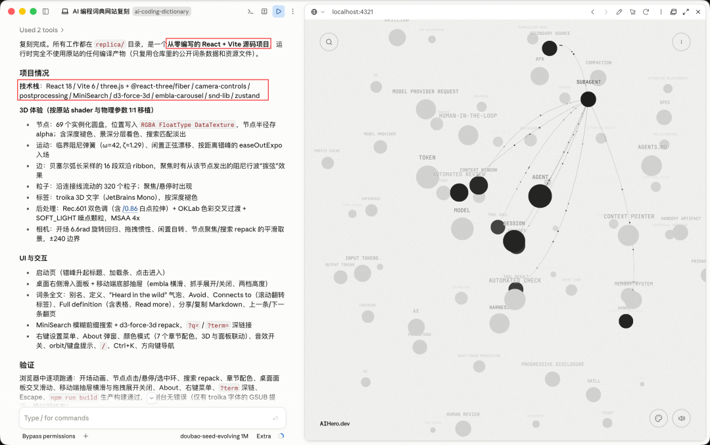
Task: Open the Bypass permissions mode selector
Action: click(x=49, y=436)
